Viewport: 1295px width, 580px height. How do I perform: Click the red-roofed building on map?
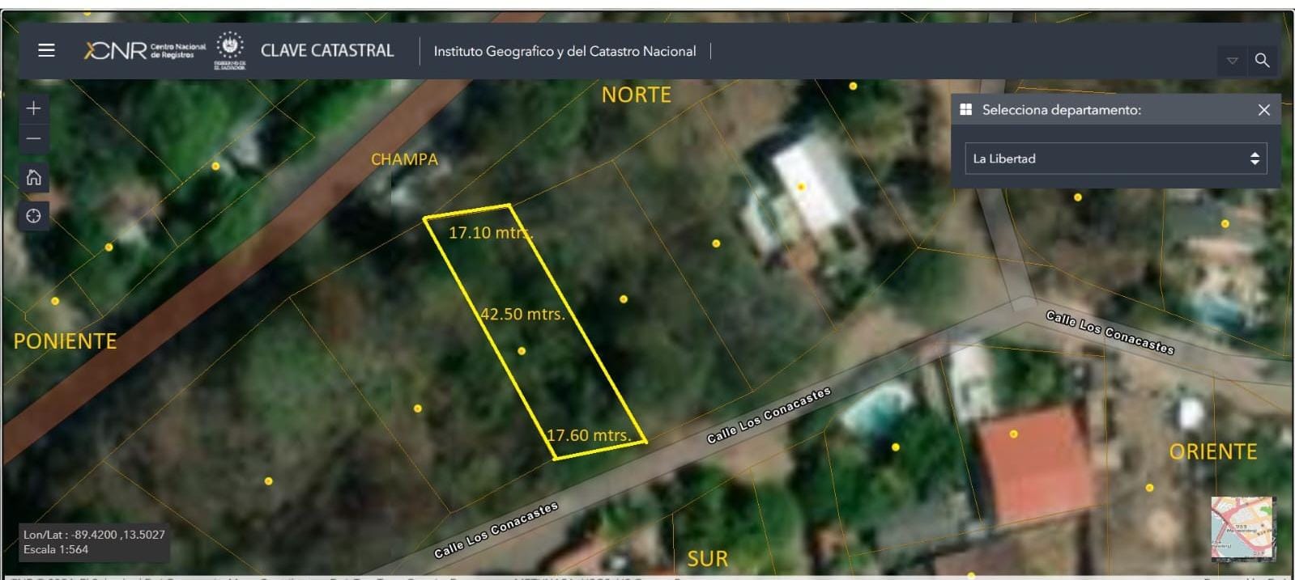pos(1033,461)
